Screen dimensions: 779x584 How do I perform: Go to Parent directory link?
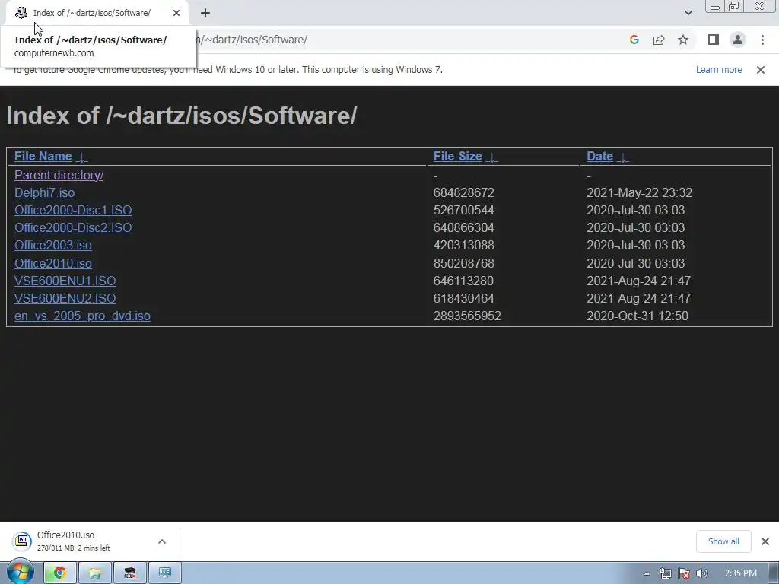(59, 176)
